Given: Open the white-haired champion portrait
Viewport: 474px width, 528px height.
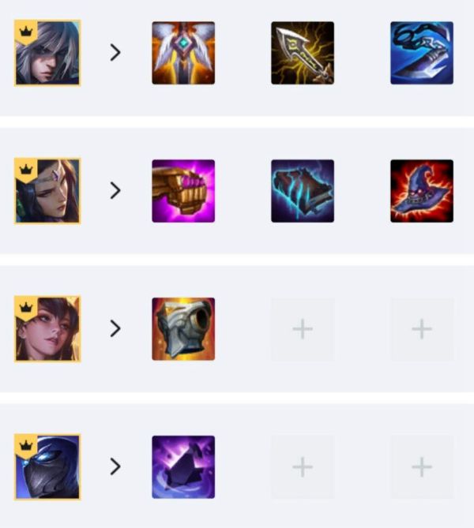Looking at the screenshot, I should click(x=47, y=53).
